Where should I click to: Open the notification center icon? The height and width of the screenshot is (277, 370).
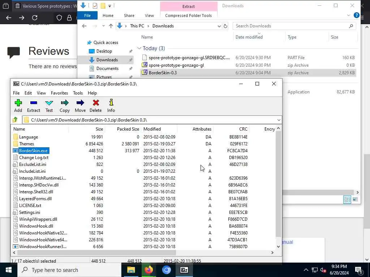(358, 270)
